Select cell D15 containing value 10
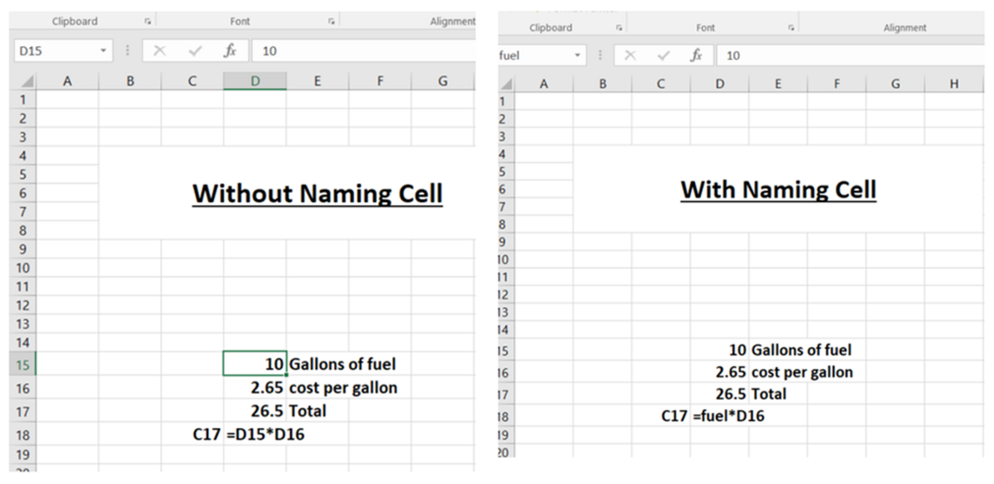The image size is (994, 484). click(x=255, y=364)
